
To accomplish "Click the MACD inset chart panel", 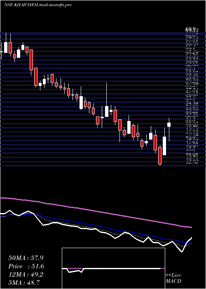I will coord(113,268).
